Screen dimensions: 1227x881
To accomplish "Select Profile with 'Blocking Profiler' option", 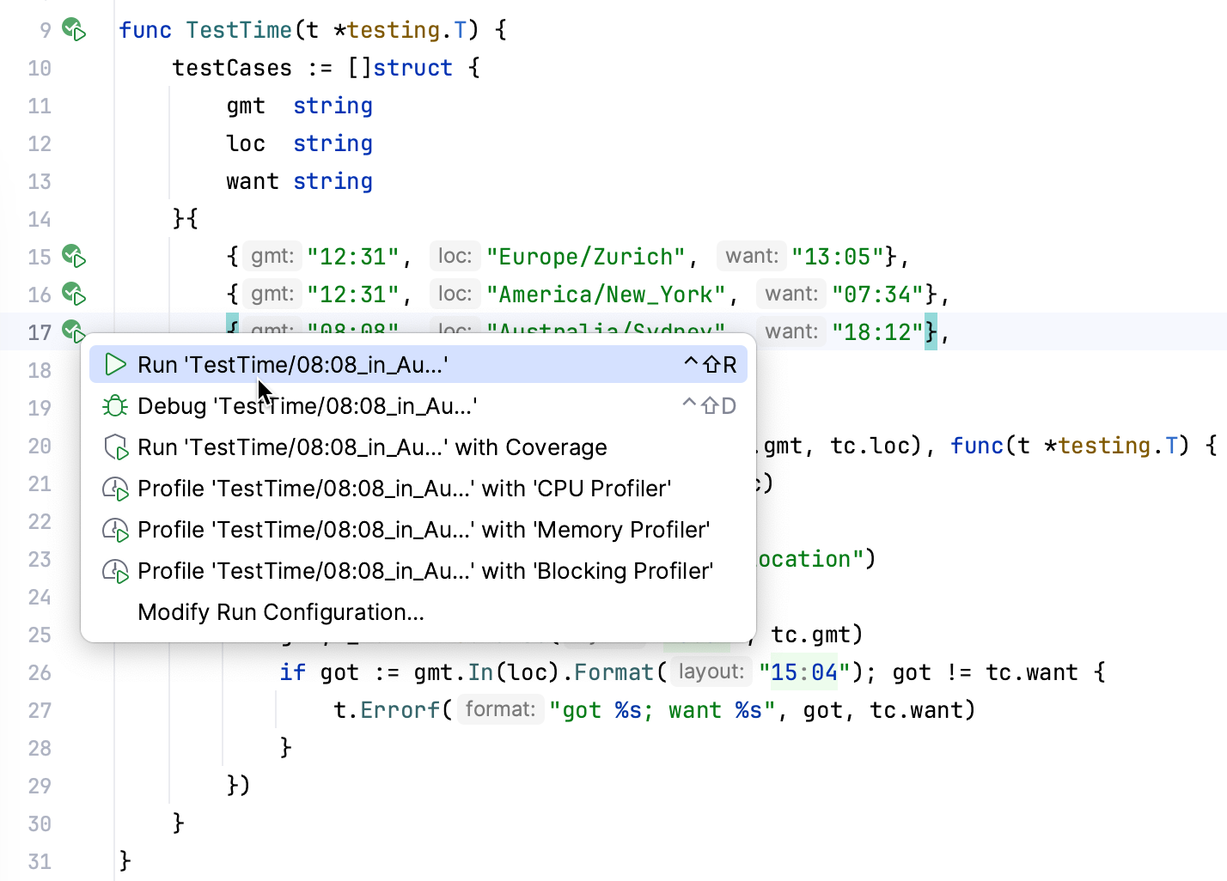I will [x=424, y=570].
